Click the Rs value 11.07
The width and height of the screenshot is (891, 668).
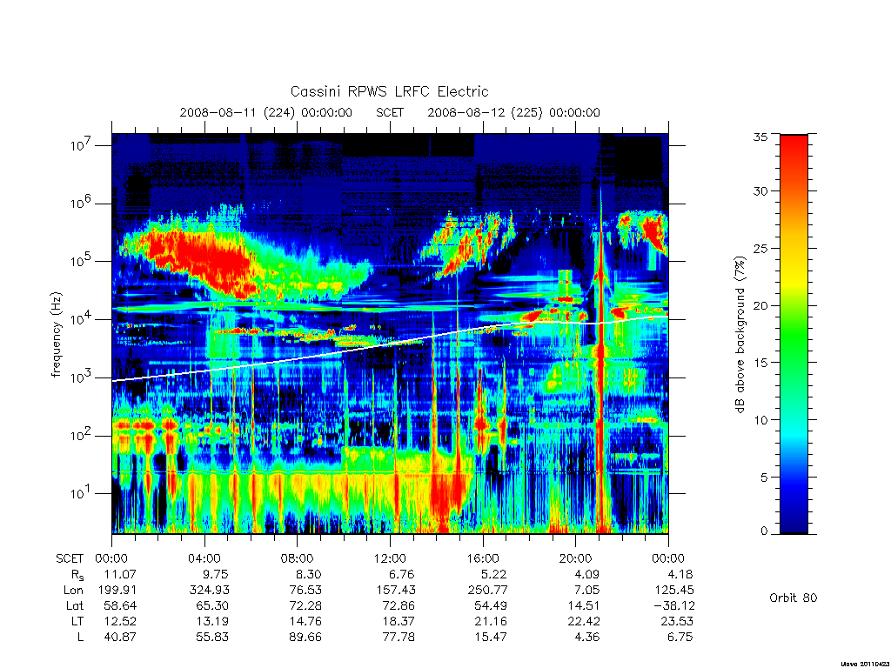point(120,574)
